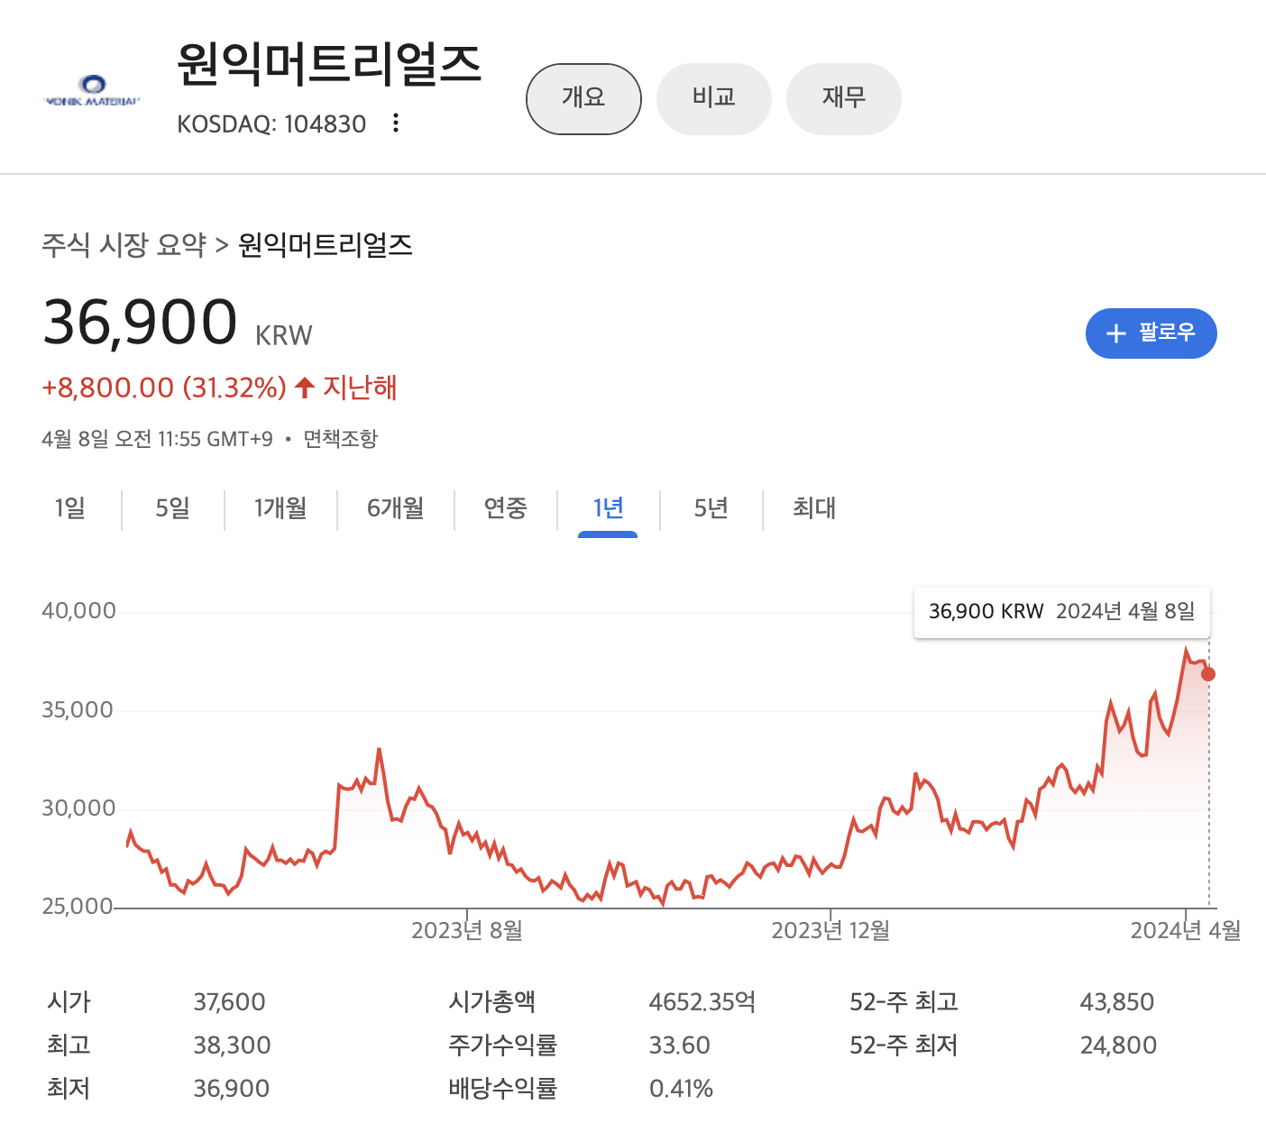Click the 배당수익률 value 0.41%
Viewport: 1266px width, 1123px height.
point(681,1089)
